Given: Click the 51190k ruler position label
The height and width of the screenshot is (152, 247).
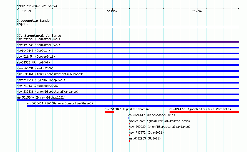Looking at the screenshot, I should coord(112,11).
